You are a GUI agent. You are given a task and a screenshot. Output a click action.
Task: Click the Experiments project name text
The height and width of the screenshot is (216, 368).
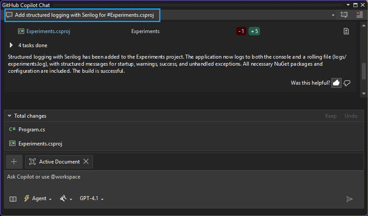(x=145, y=31)
